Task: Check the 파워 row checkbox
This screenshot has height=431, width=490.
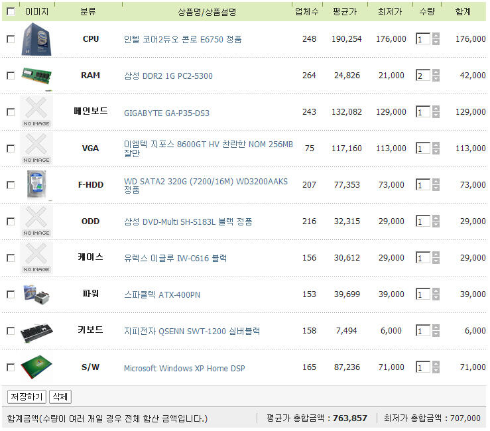Action: click(11, 294)
